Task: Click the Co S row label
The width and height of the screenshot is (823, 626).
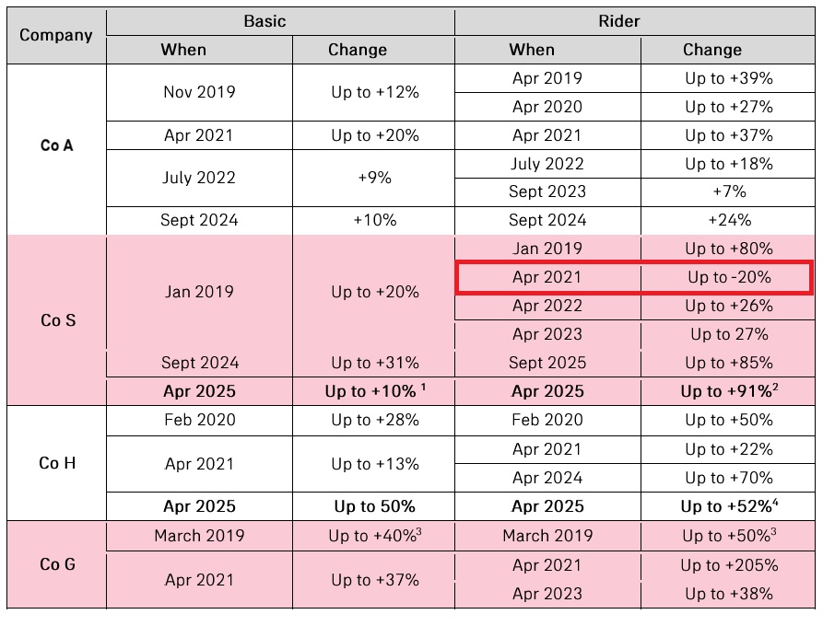Action: point(56,320)
